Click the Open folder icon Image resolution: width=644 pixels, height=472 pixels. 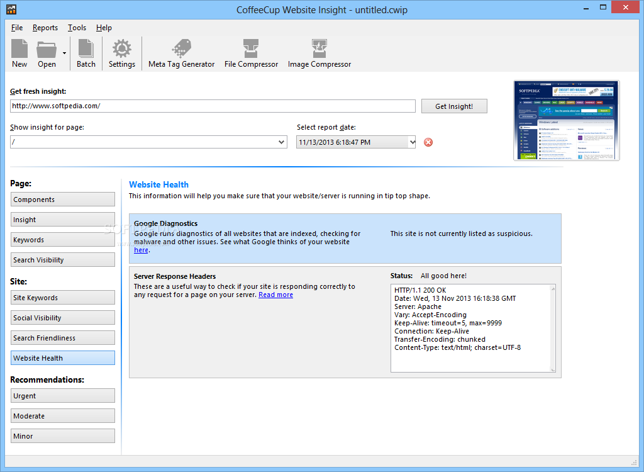click(x=47, y=49)
